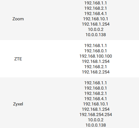Select 192.168.100.100 in the ZTE row
The image size is (139, 128).
[x=96, y=56]
